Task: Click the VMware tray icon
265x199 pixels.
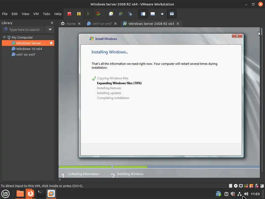Action: pos(218,194)
